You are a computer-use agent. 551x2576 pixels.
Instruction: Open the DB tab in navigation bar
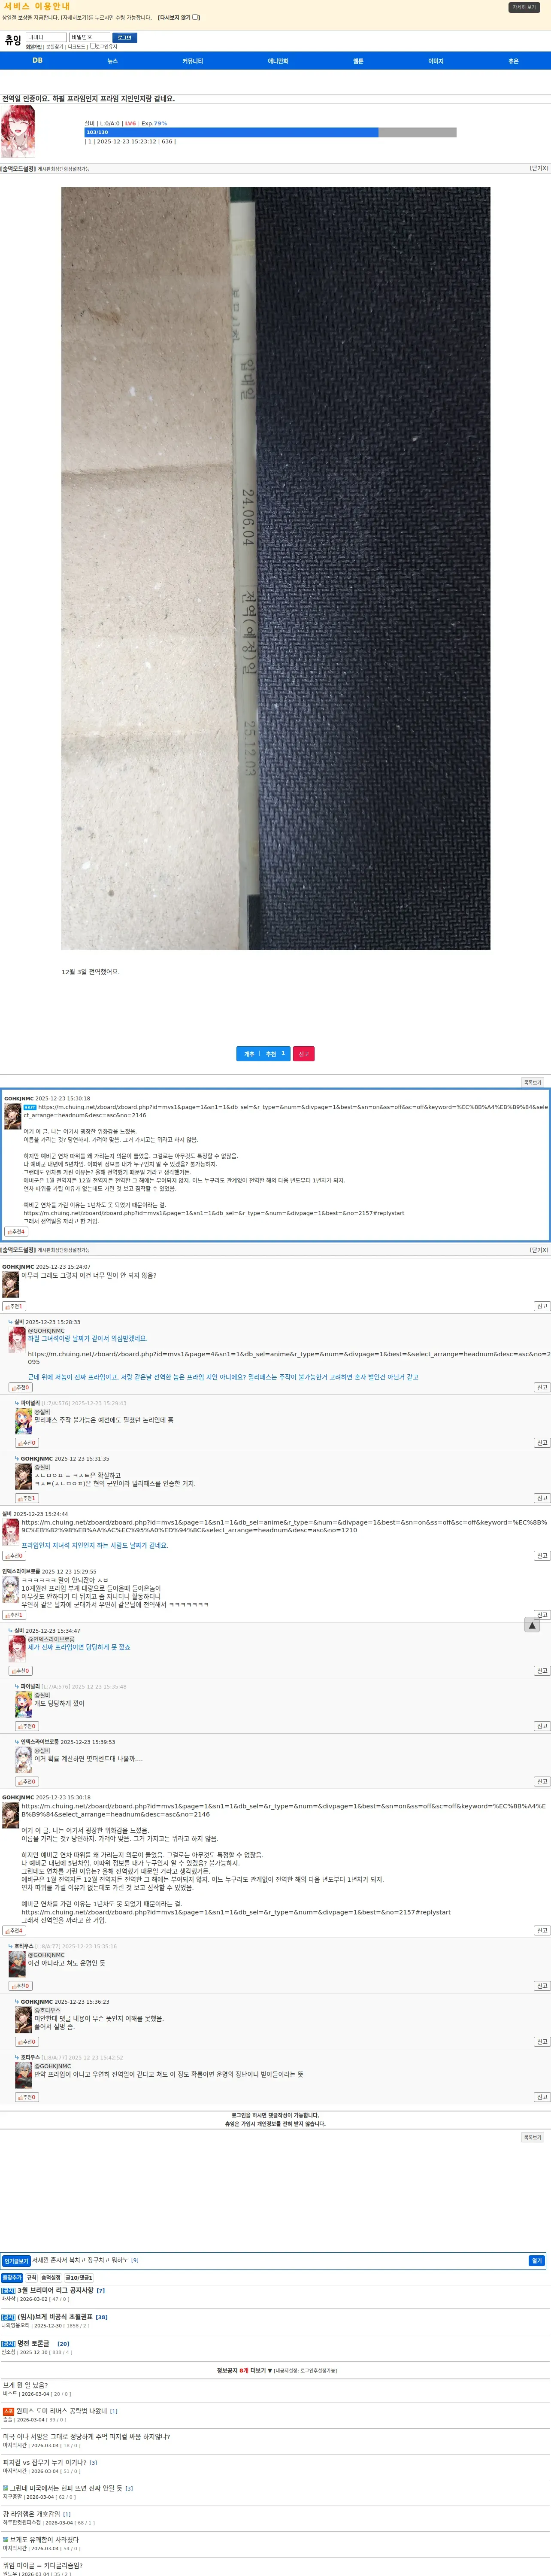pyautogui.click(x=37, y=60)
